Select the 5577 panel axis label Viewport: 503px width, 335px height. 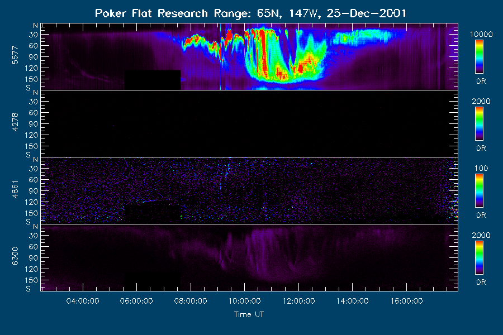(x=16, y=55)
